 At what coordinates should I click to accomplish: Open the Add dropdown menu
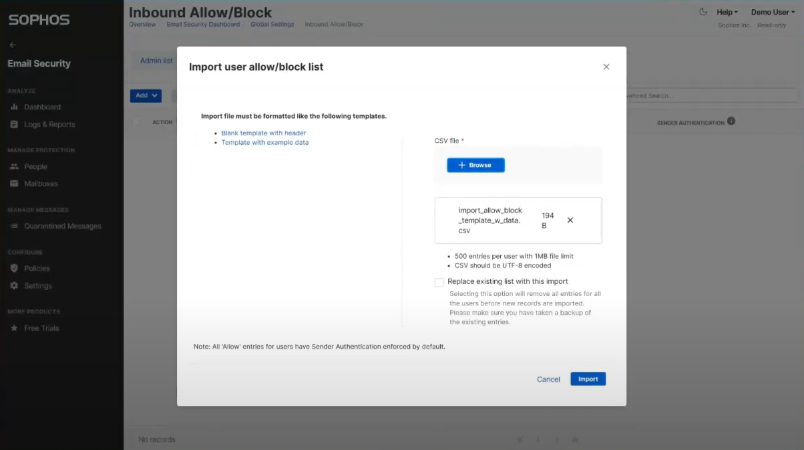(146, 95)
